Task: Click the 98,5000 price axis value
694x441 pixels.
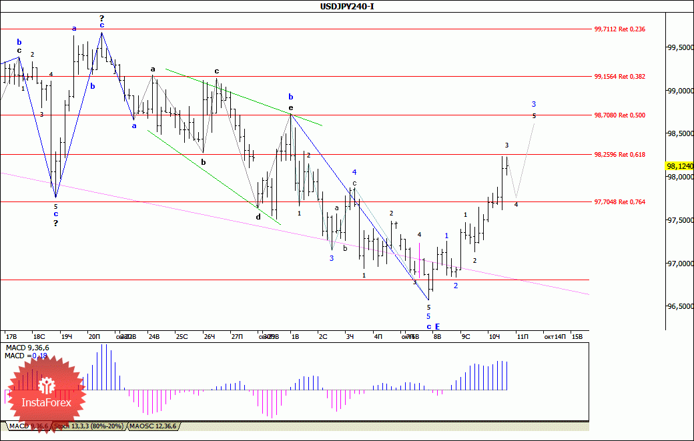Action: click(680, 133)
